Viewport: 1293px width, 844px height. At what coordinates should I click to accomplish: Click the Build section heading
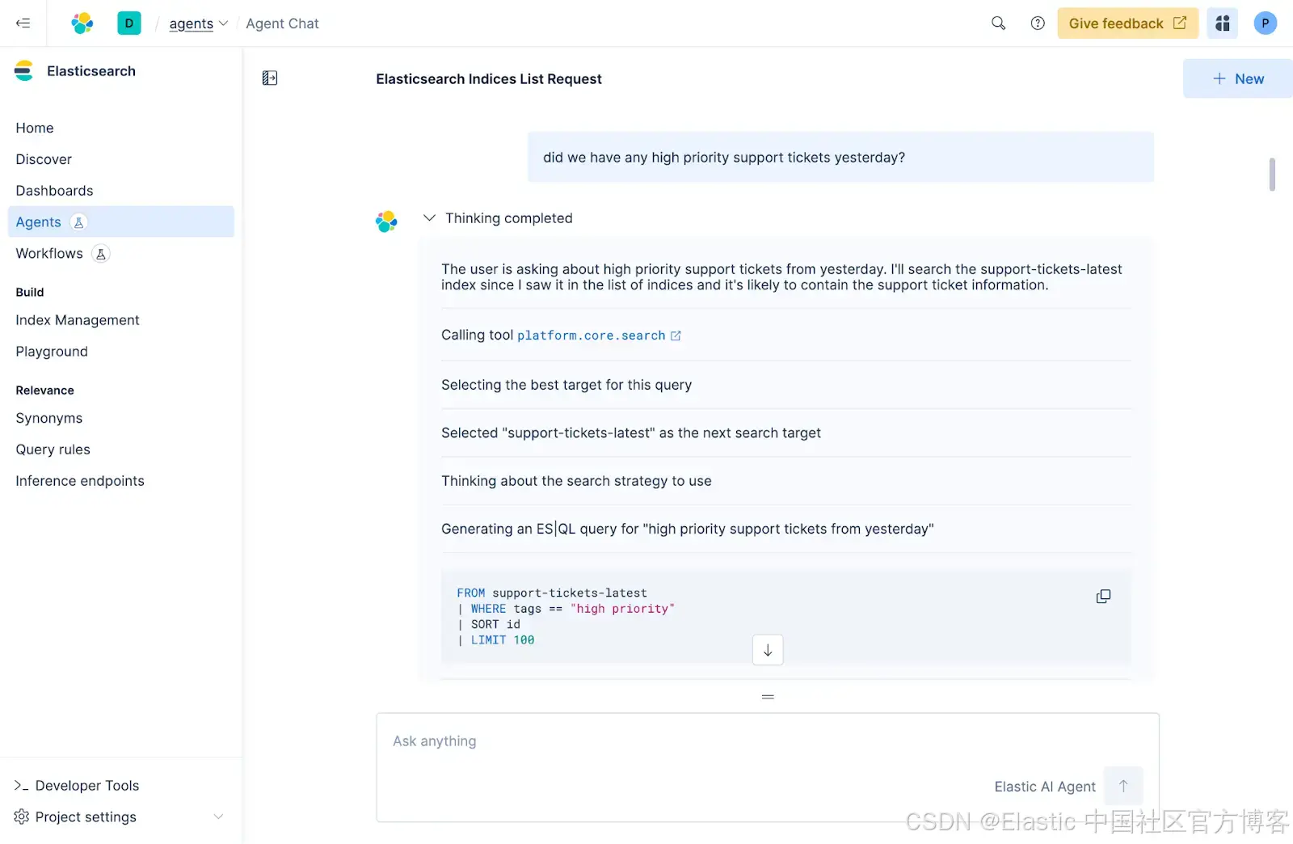[30, 292]
